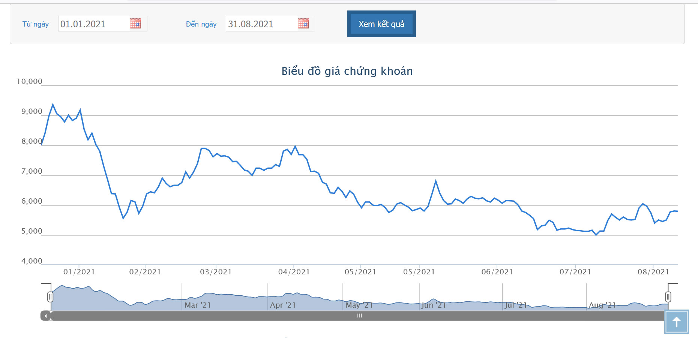Click the Đến ngày label
Viewport: 698px width, 338px height.
pyautogui.click(x=201, y=24)
